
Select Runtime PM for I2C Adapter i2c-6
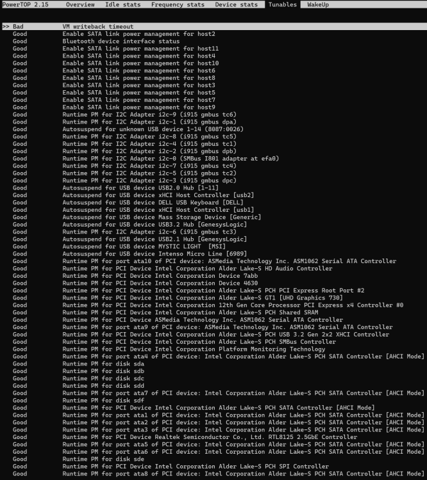124,232
